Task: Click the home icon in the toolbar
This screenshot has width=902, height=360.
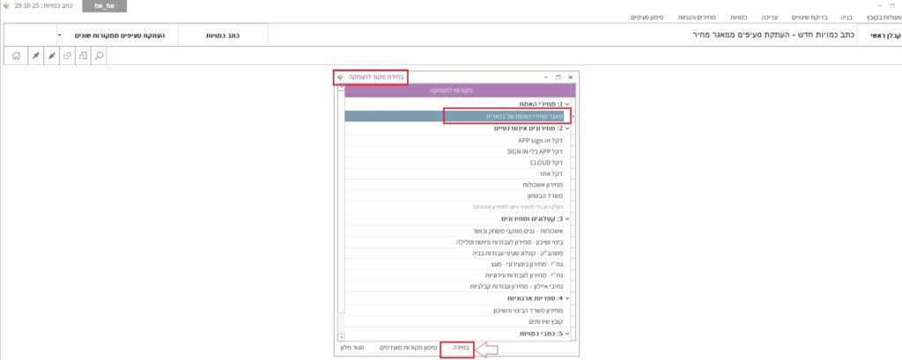Action: point(15,55)
